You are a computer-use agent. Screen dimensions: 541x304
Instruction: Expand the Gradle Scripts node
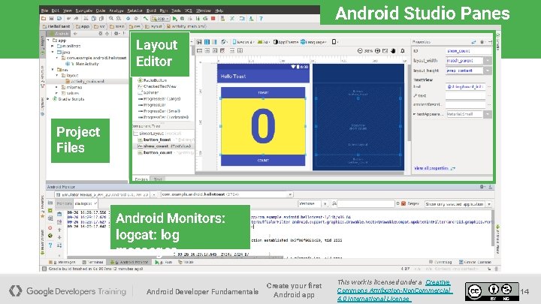48,99
